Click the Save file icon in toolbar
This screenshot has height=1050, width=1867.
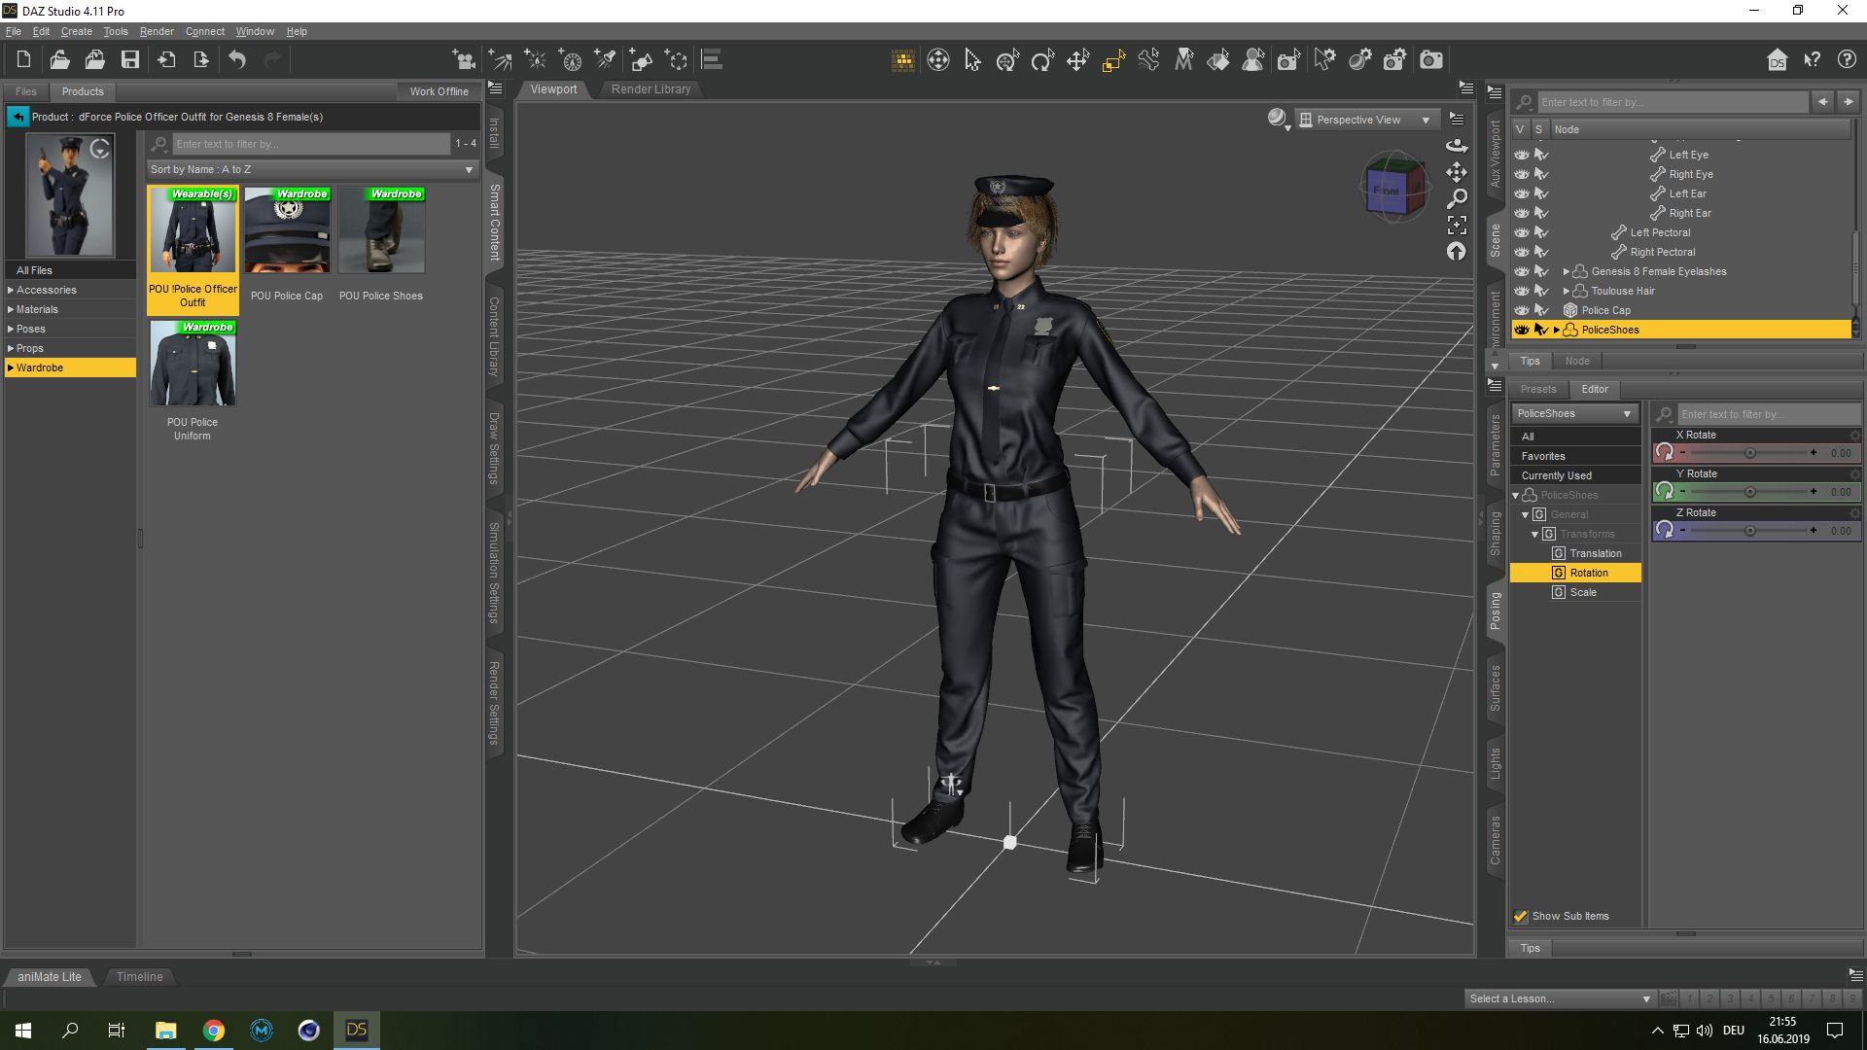pyautogui.click(x=129, y=60)
